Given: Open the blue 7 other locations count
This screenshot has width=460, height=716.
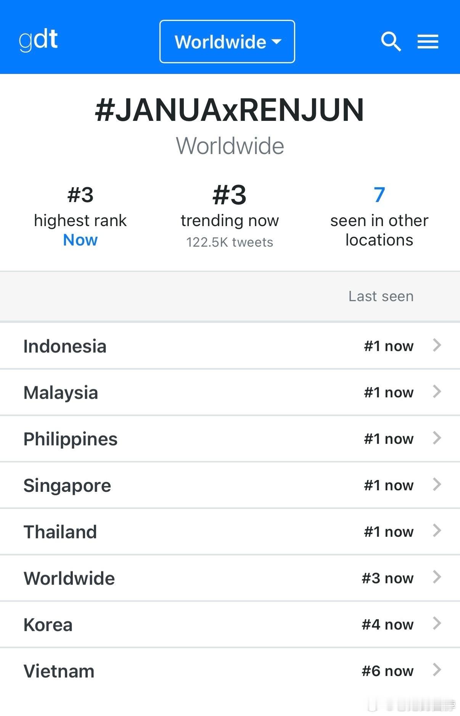Looking at the screenshot, I should pos(379,195).
